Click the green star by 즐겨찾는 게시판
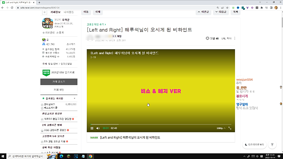283x159 pixels. (x=43, y=98)
